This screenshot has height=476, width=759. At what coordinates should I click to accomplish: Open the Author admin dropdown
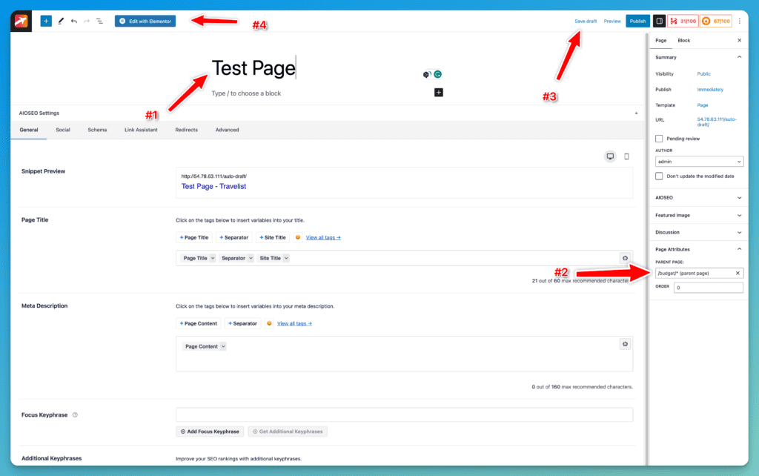[x=699, y=162]
